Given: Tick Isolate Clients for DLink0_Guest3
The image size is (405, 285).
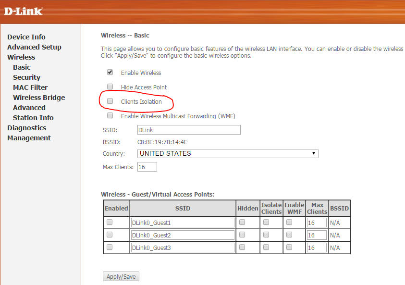Looking at the screenshot, I should [x=266, y=248].
